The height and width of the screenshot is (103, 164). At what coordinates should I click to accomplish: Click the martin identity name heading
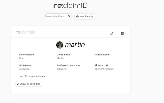pos(75,45)
